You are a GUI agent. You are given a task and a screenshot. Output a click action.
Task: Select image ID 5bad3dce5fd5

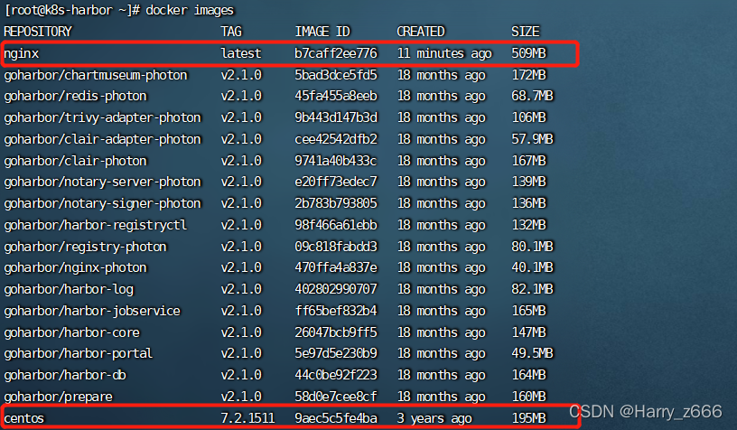[x=336, y=75]
